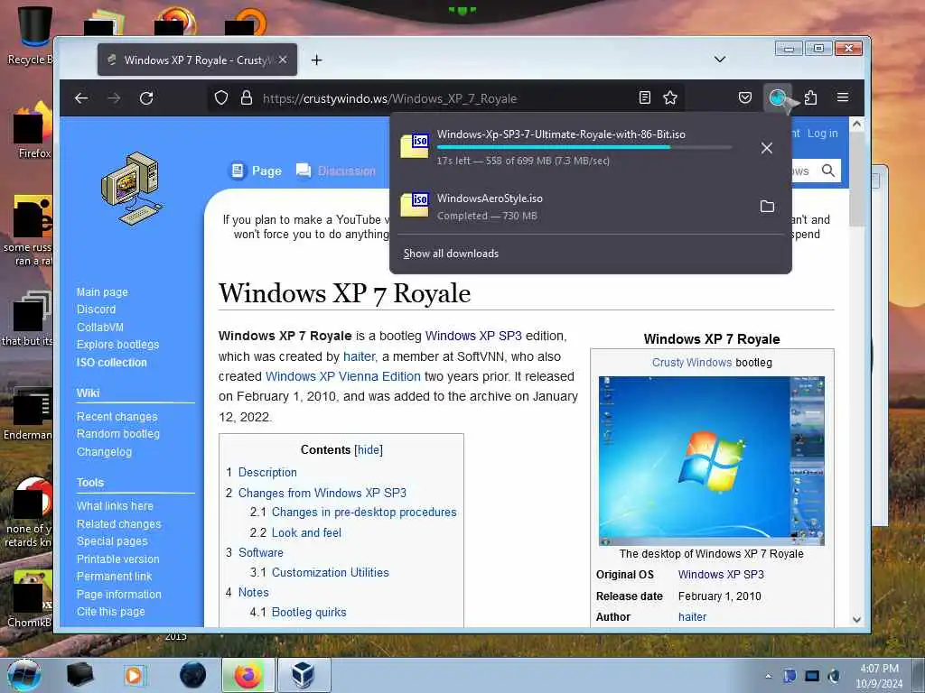Click the wiki search magnifier icon

[x=828, y=171]
